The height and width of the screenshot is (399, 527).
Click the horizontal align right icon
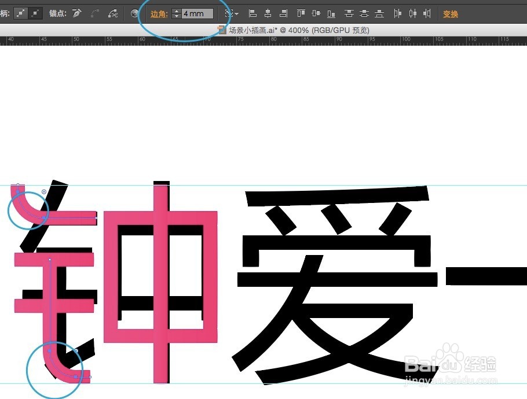click(284, 13)
